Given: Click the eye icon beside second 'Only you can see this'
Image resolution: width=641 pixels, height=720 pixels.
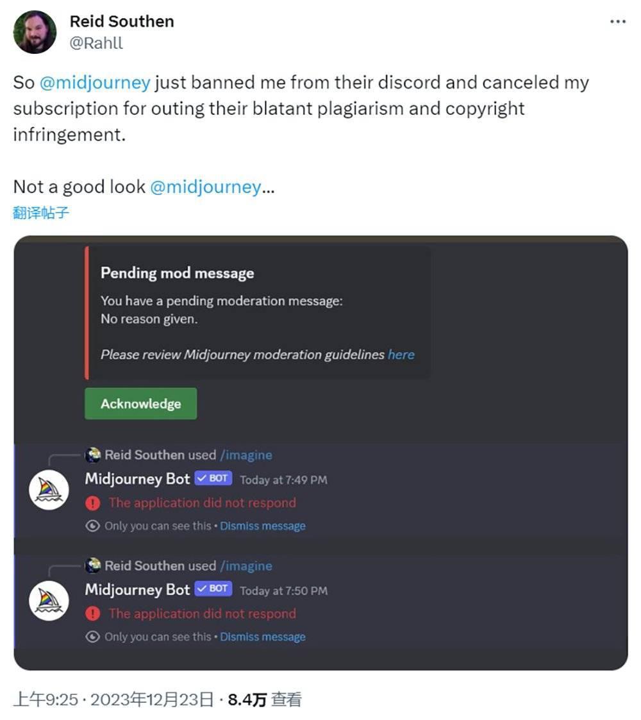Looking at the screenshot, I should tap(93, 637).
